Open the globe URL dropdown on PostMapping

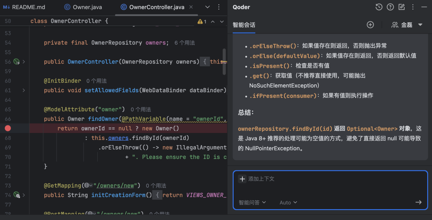pyautogui.click(x=92, y=214)
